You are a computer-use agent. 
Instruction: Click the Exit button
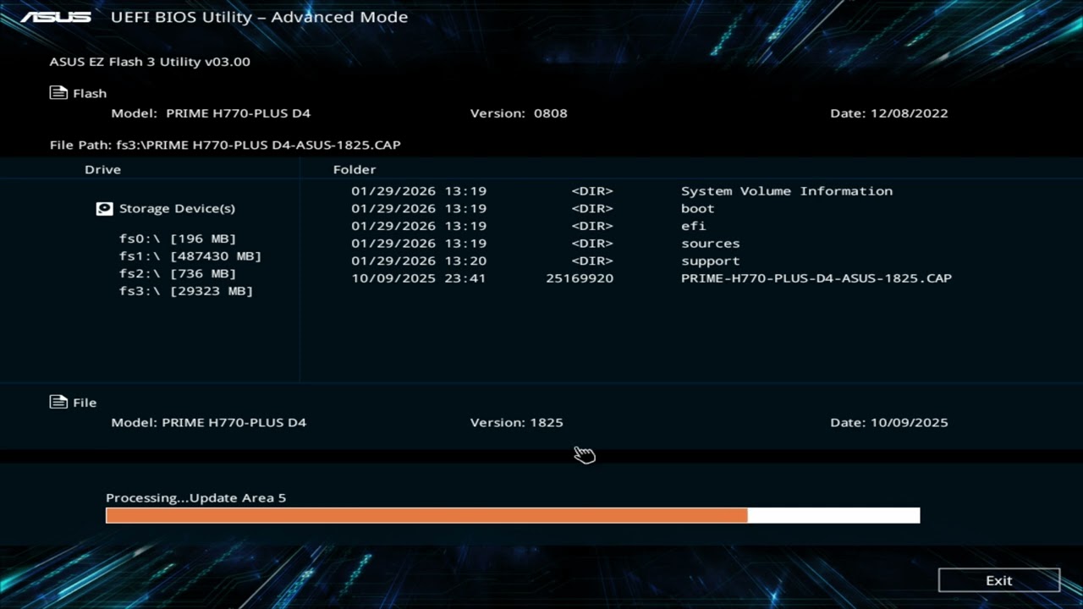click(999, 580)
